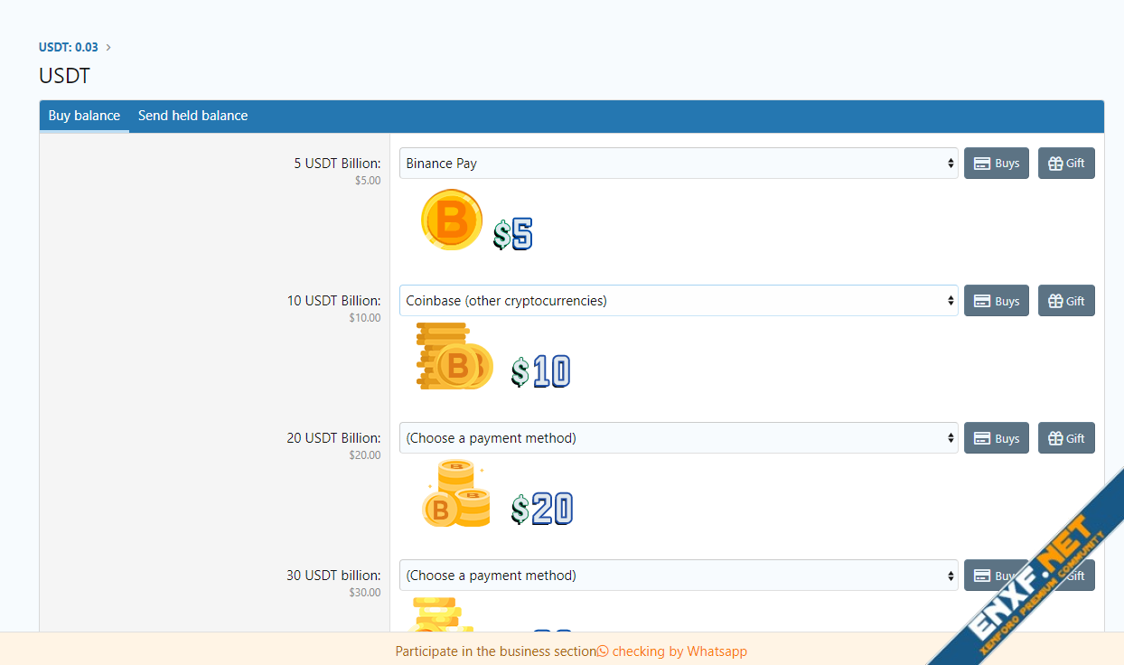Viewport: 1124px width, 665px height.
Task: Open the Coinbase (other cryptocurrencies) dropdown
Action: pos(678,301)
